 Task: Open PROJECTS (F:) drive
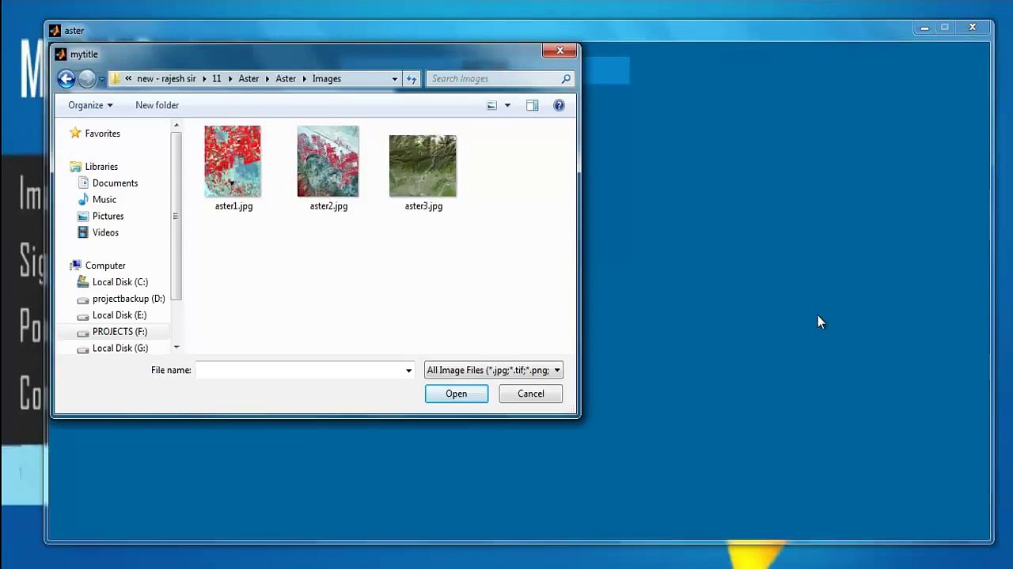click(x=120, y=332)
